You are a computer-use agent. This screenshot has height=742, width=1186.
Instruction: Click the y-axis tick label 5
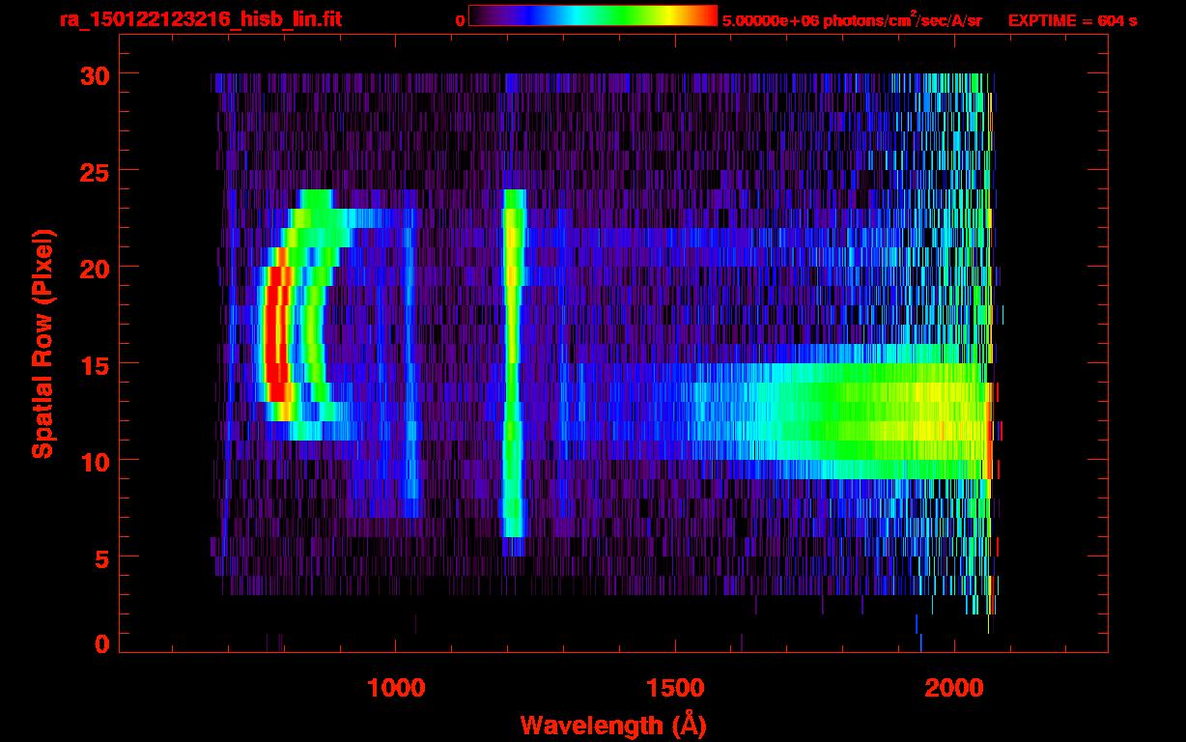(x=100, y=557)
